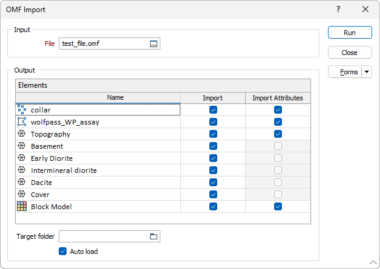380x269 pixels.
Task: Open file browser ellipsis for input file
Action: [154, 44]
